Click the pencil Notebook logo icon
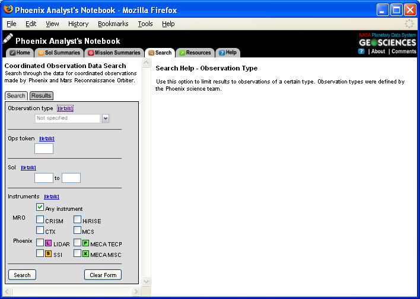Screen dimensions: 420x299 point(8,39)
